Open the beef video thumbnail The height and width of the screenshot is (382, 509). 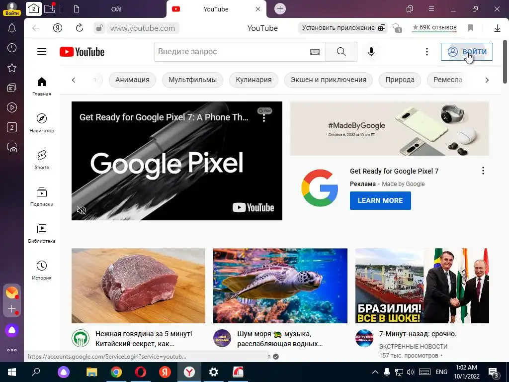tap(138, 286)
